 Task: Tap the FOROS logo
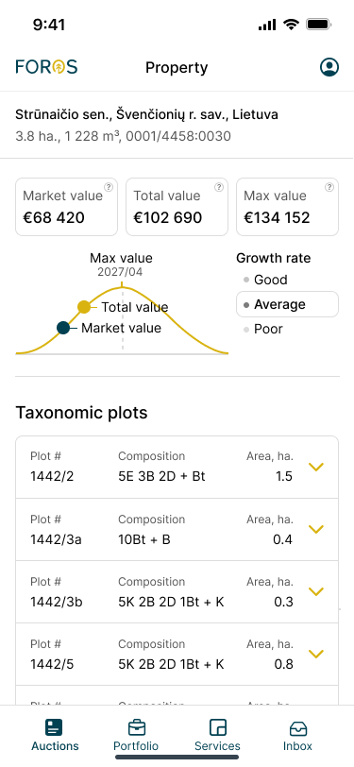click(46, 66)
